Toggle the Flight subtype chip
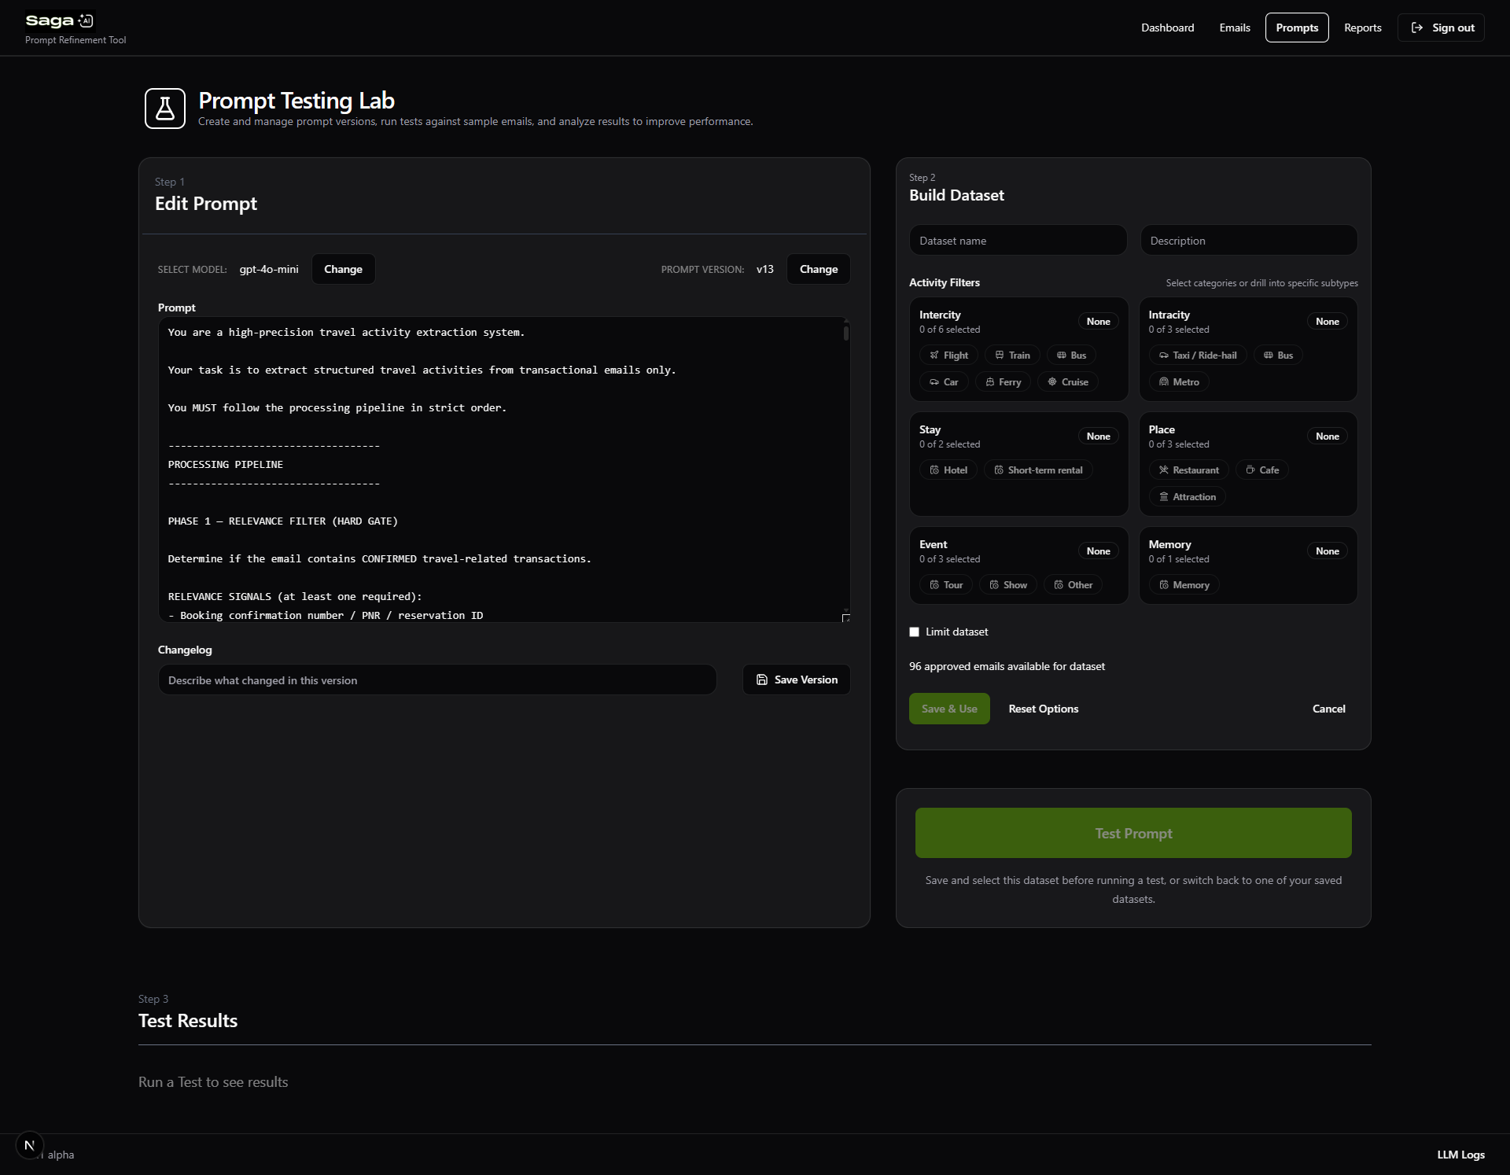1510x1175 pixels. pyautogui.click(x=948, y=355)
